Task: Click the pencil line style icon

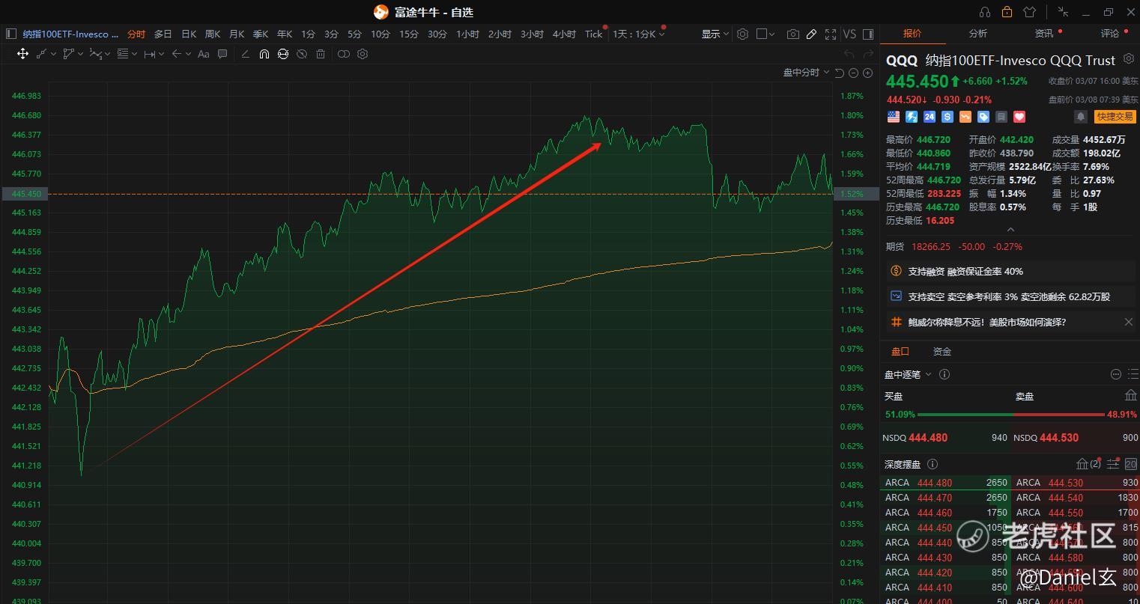Action: tap(245, 54)
